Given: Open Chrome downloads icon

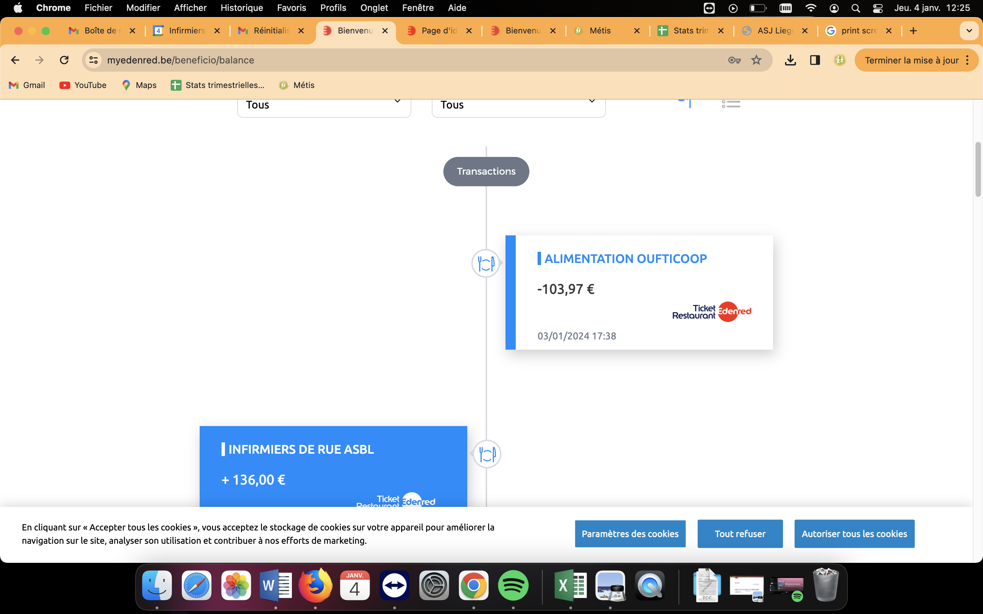Looking at the screenshot, I should (x=790, y=60).
